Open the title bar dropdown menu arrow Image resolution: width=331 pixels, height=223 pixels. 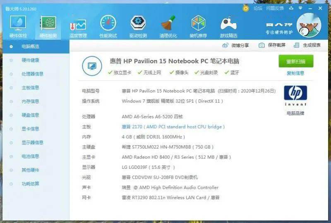300,8
